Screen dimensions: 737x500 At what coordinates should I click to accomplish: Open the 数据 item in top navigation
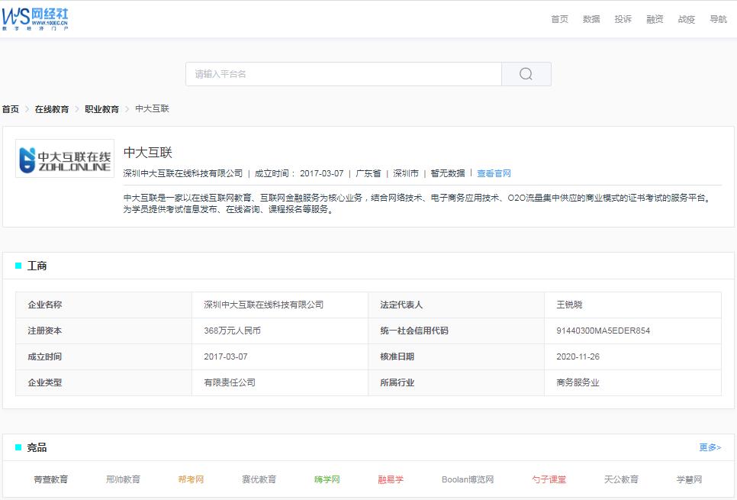(591, 18)
